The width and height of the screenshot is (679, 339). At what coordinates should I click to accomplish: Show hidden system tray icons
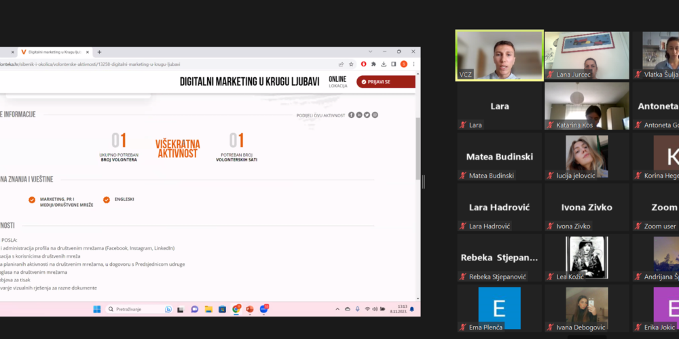coord(337,309)
